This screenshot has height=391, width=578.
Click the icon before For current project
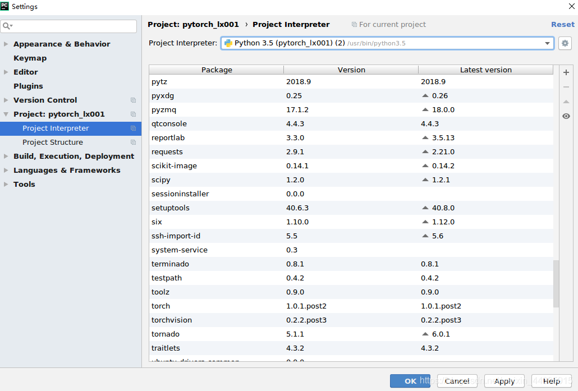point(354,24)
